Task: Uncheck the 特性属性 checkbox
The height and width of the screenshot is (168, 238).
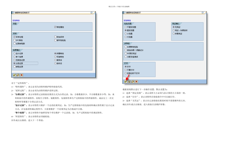Action: coord(55,27)
